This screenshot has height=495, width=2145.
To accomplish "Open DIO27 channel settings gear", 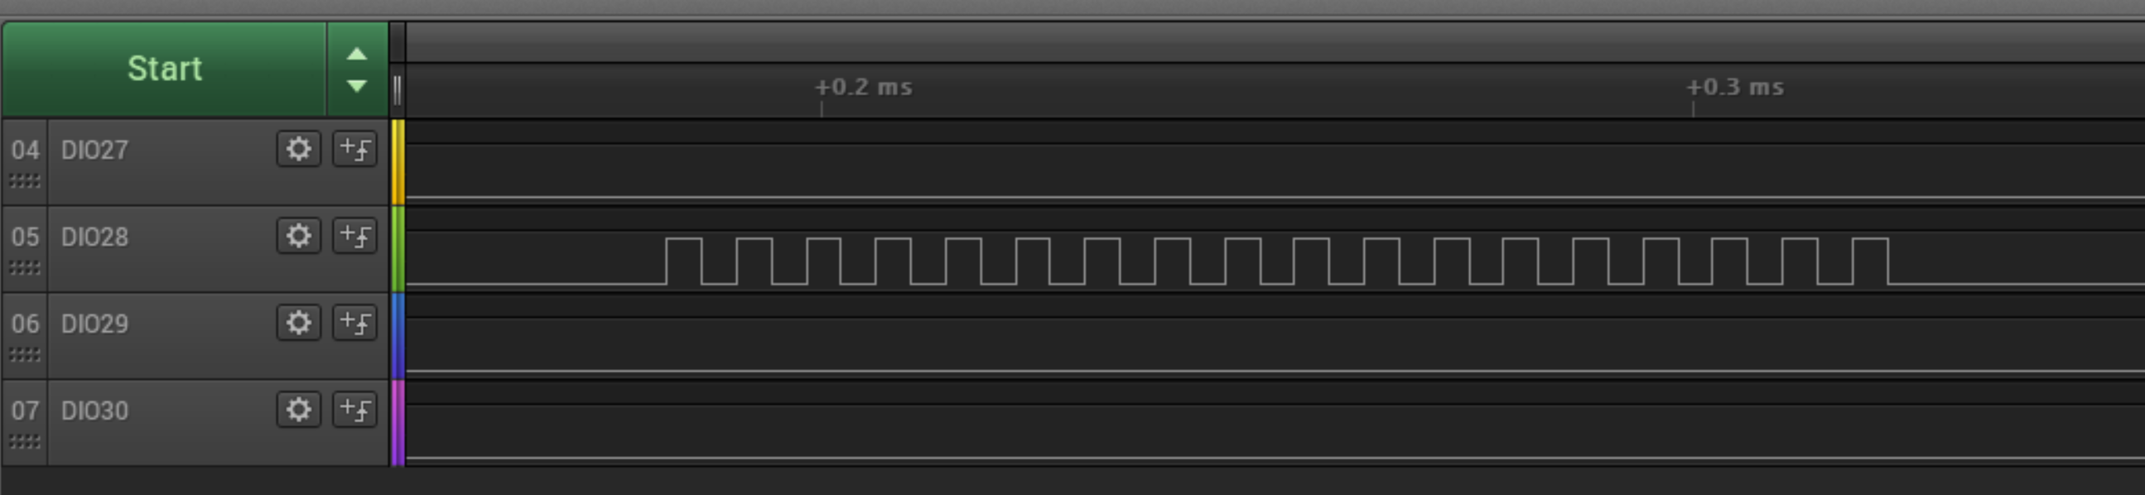I will click(x=298, y=150).
